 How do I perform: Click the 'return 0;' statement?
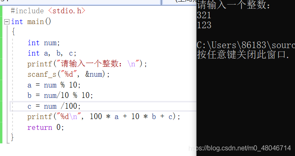pyautogui.click(x=46, y=127)
